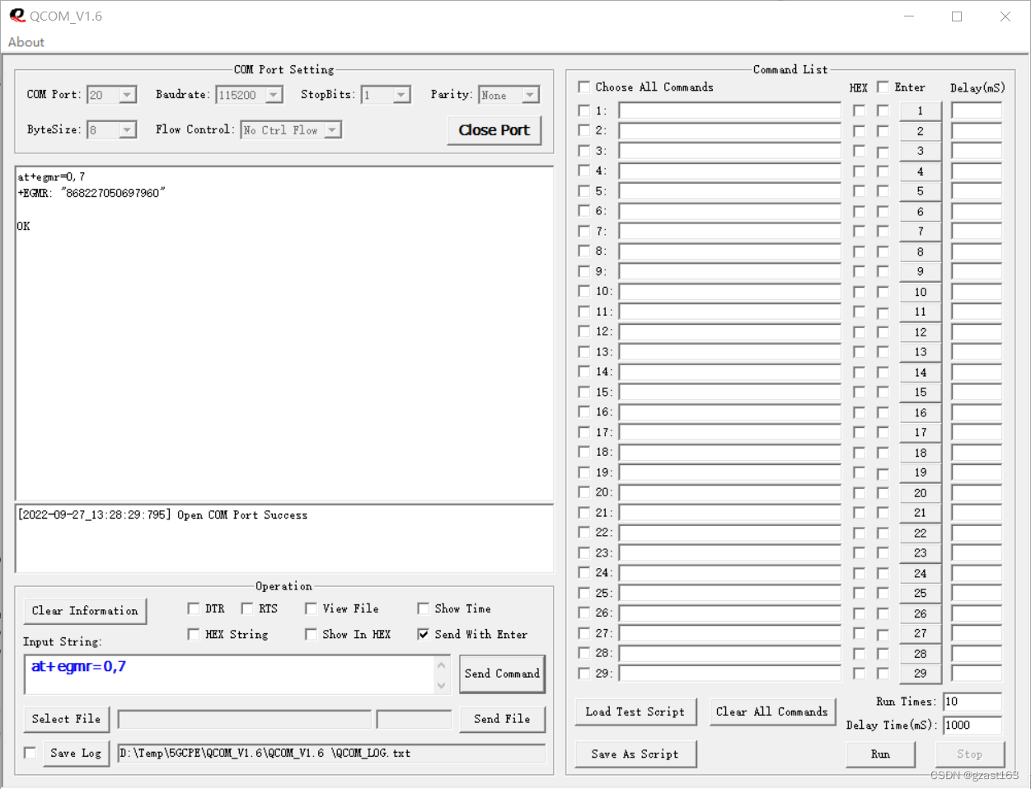Click the Open COM Port Success log line
Screen dimensions: 1031x789
pyautogui.click(x=162, y=515)
